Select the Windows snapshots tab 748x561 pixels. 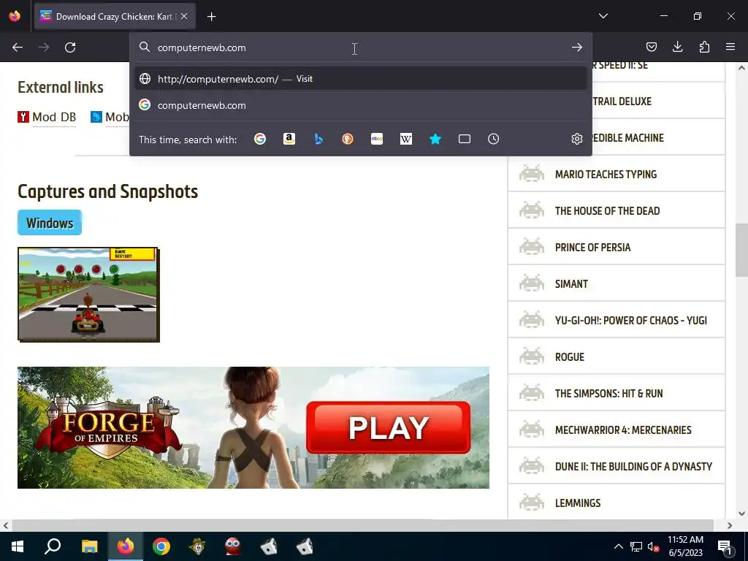point(50,223)
